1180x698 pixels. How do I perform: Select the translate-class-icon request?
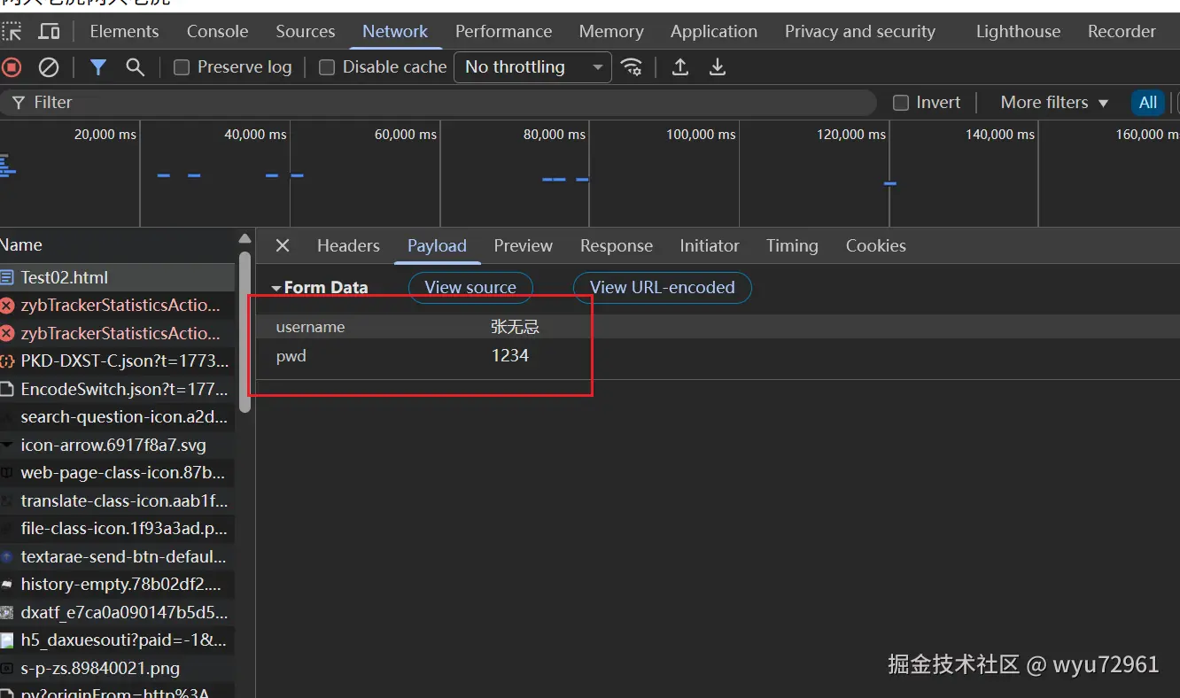click(117, 500)
